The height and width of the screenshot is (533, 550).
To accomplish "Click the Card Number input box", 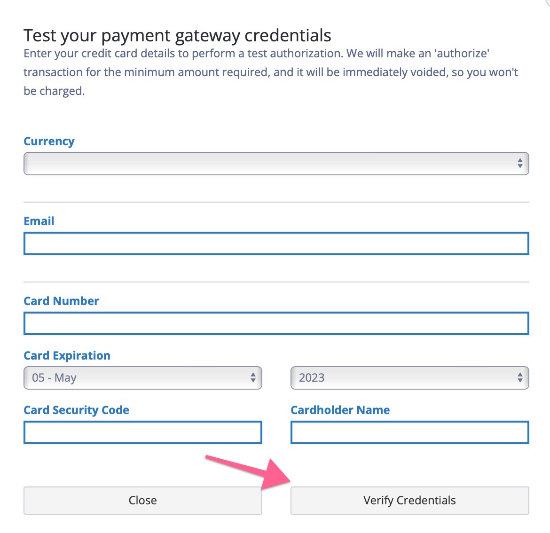I will tap(276, 323).
